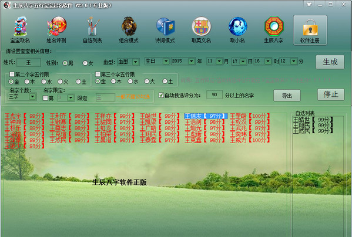Click the 软件注册 lock icon
Screen dimensions: 352x237
pos(310,30)
